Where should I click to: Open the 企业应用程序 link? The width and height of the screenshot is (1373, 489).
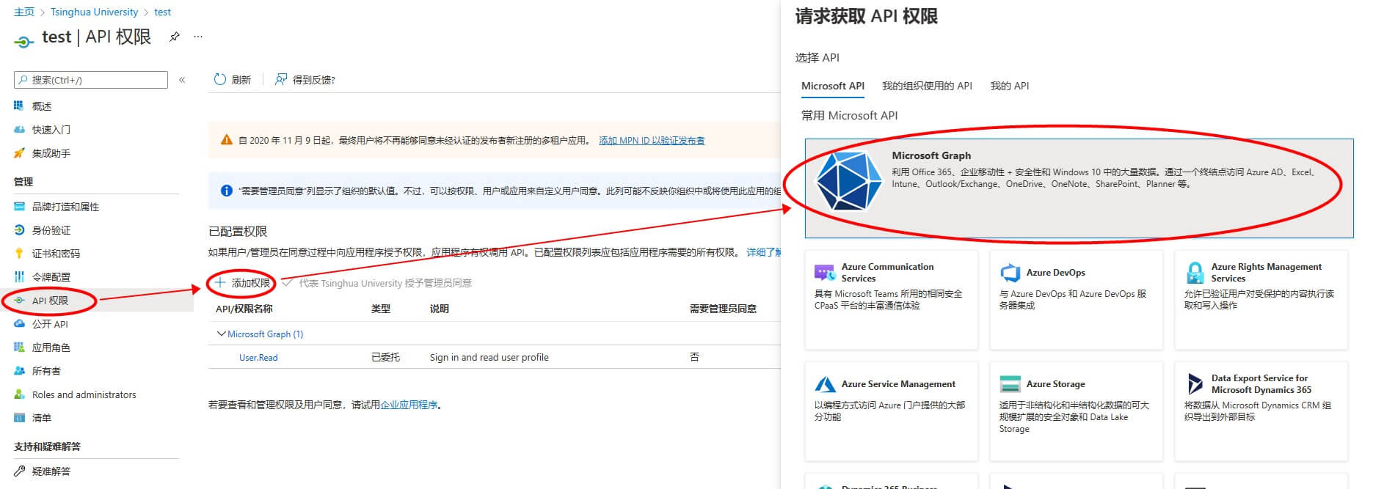point(409,405)
